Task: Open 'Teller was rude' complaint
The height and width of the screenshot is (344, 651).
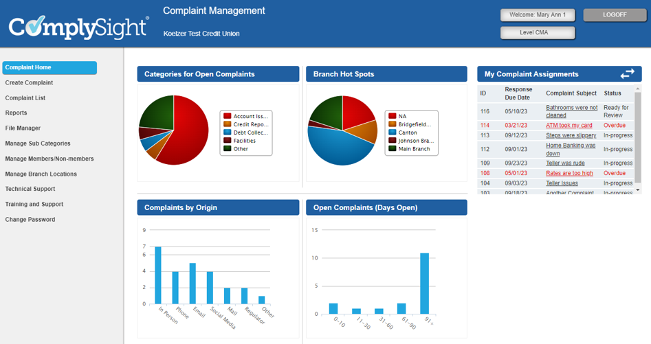Action: pos(565,163)
